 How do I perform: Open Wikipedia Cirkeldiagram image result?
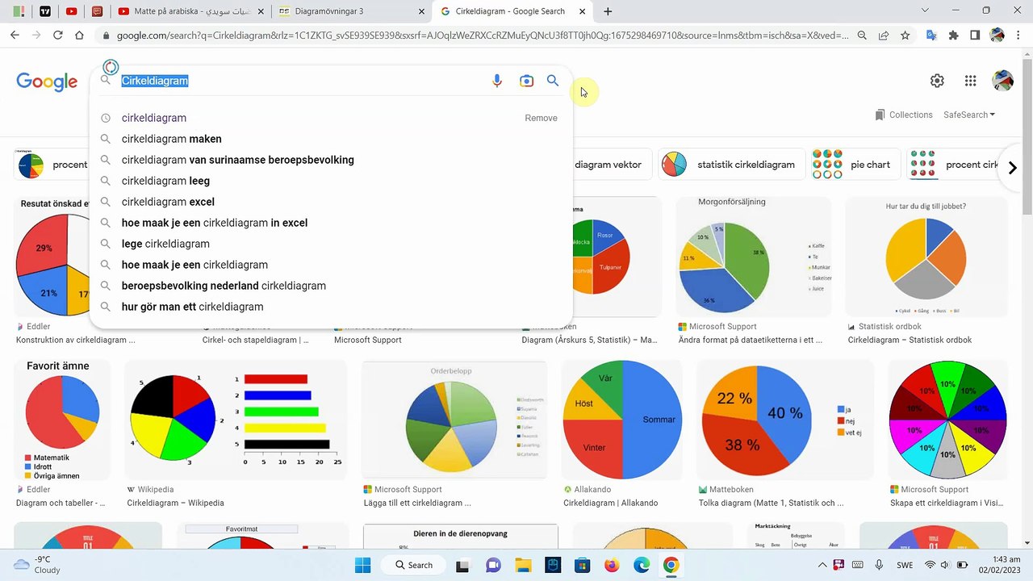236,420
